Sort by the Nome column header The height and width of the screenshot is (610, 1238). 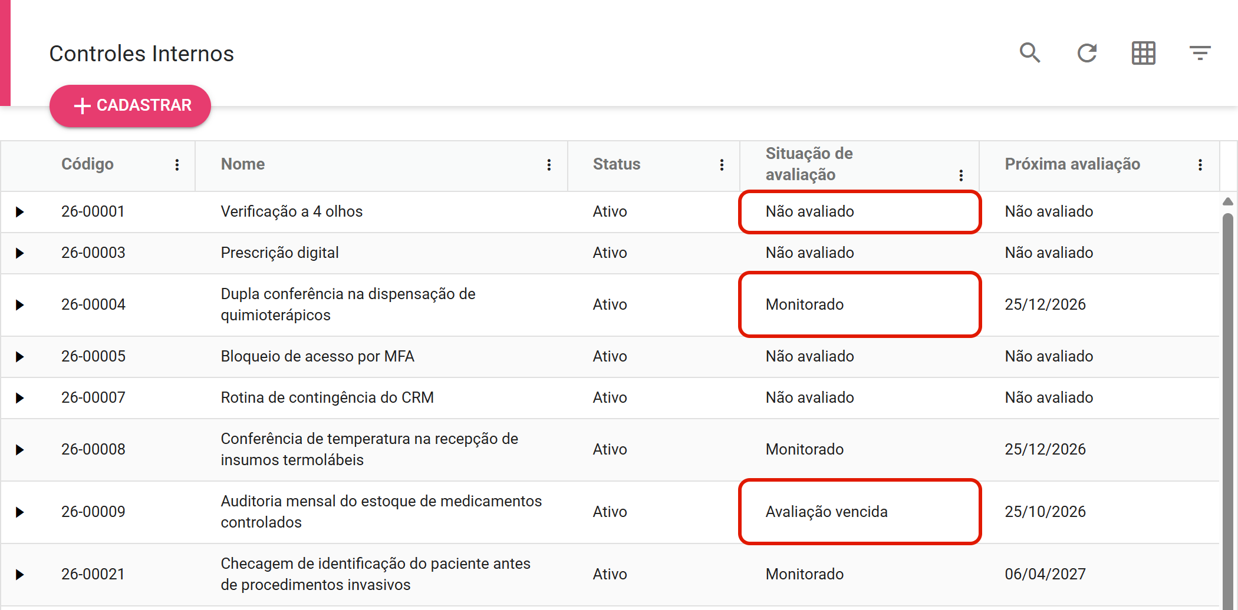[x=243, y=164]
